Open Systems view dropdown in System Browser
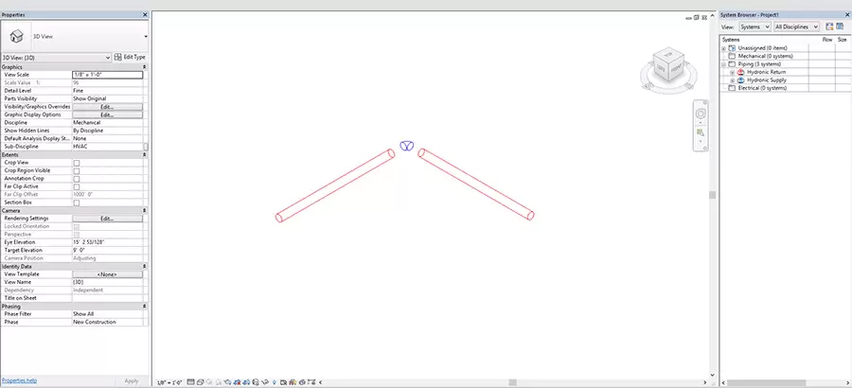Screen dimensions: 852x388 point(754,26)
